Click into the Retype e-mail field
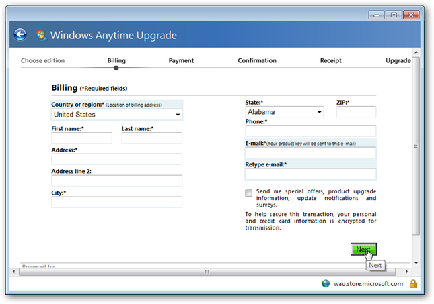The width and height of the screenshot is (434, 304). coord(311,174)
